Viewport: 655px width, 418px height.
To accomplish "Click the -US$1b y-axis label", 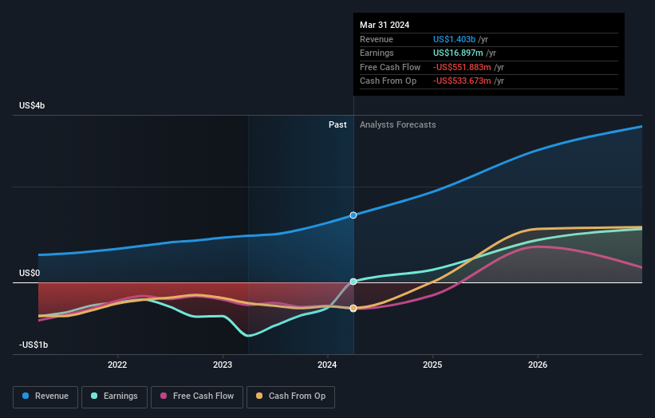I will pos(34,345).
